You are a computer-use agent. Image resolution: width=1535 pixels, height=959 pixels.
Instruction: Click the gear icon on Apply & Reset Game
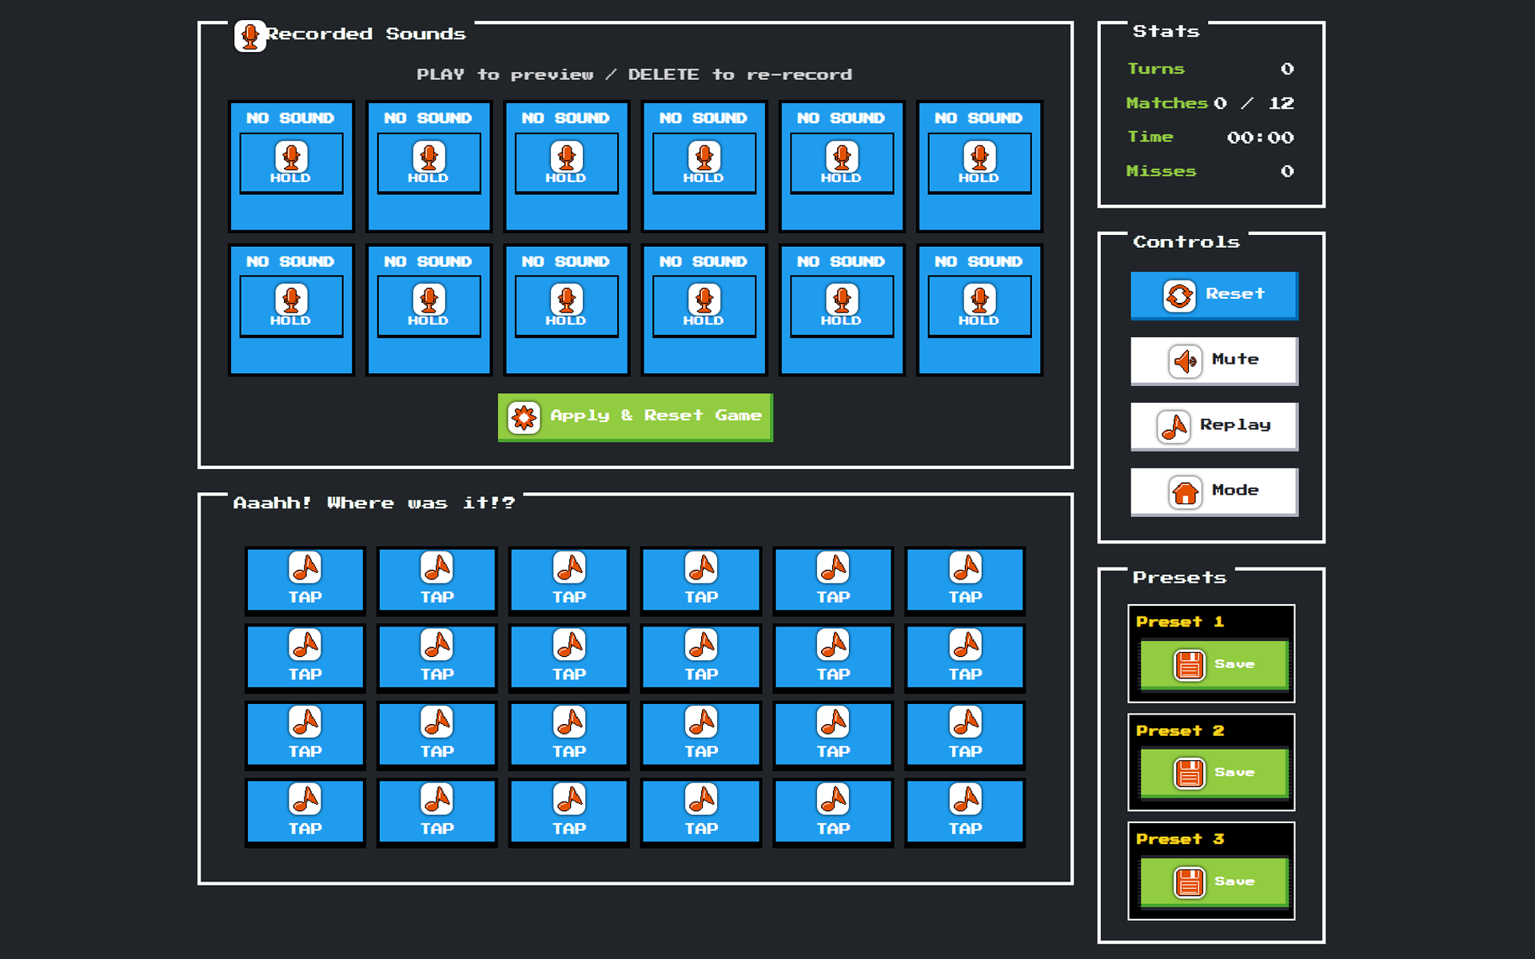(x=524, y=417)
